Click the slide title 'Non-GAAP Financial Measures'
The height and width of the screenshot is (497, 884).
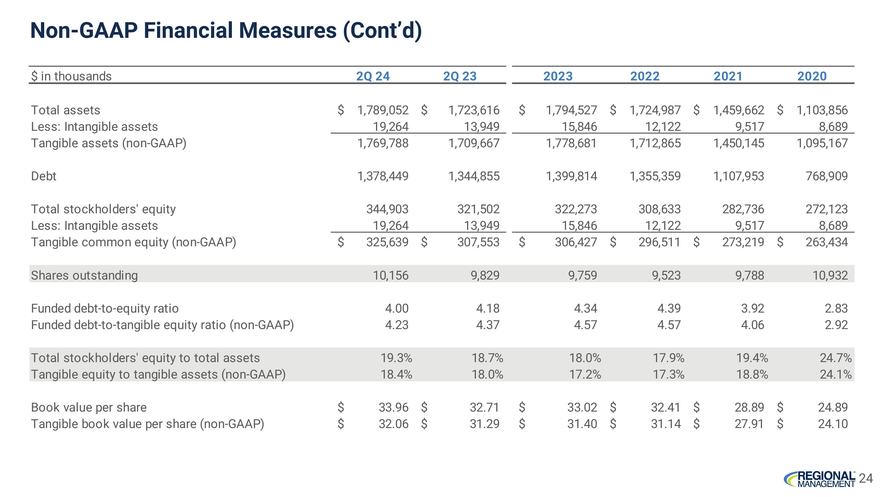point(226,31)
